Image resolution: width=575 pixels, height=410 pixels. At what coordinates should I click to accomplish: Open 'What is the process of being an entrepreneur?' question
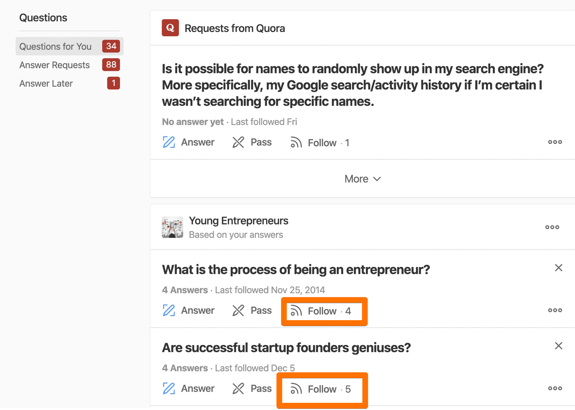tap(296, 270)
